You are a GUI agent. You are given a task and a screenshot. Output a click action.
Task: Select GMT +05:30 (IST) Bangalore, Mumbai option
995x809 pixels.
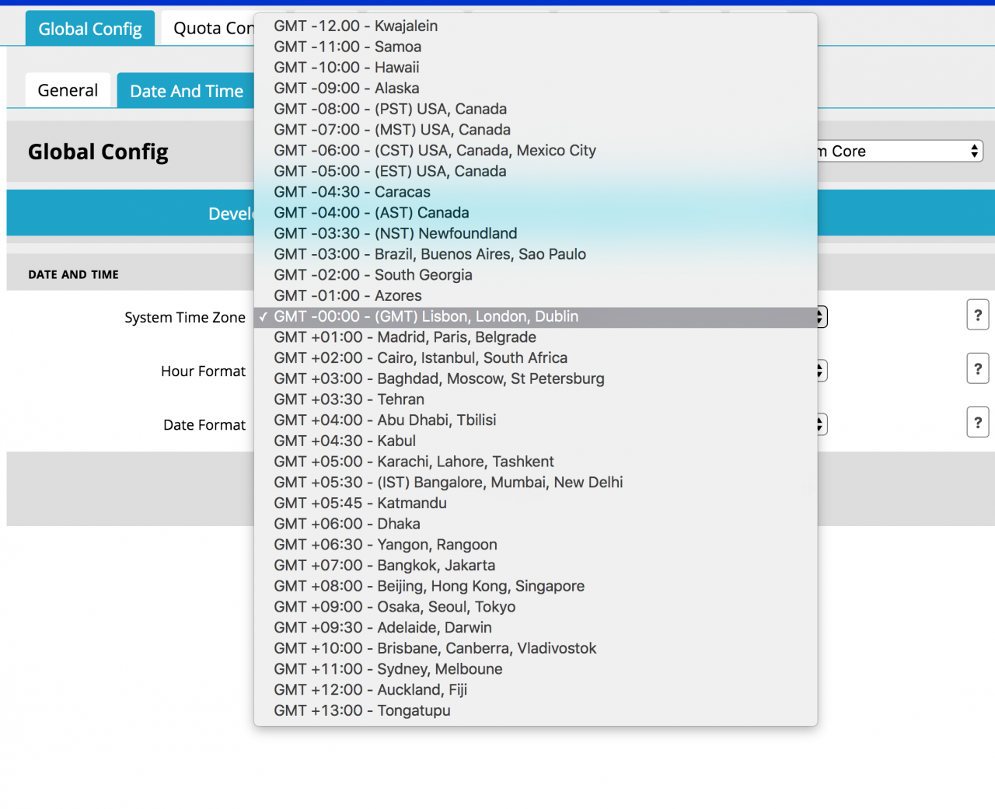click(448, 483)
